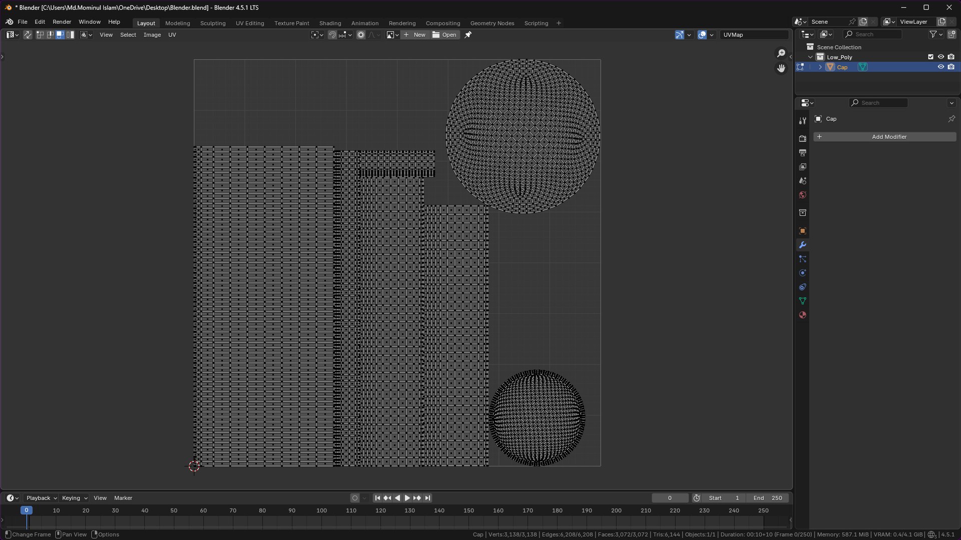
Task: Click the pin icon in Properties editor
Action: tap(951, 119)
